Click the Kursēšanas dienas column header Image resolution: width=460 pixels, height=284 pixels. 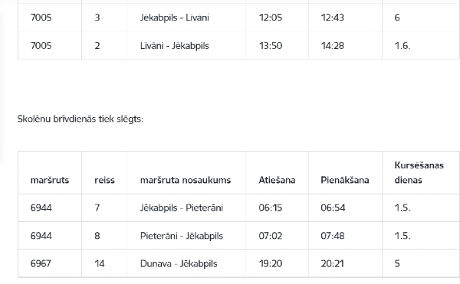[419, 172]
